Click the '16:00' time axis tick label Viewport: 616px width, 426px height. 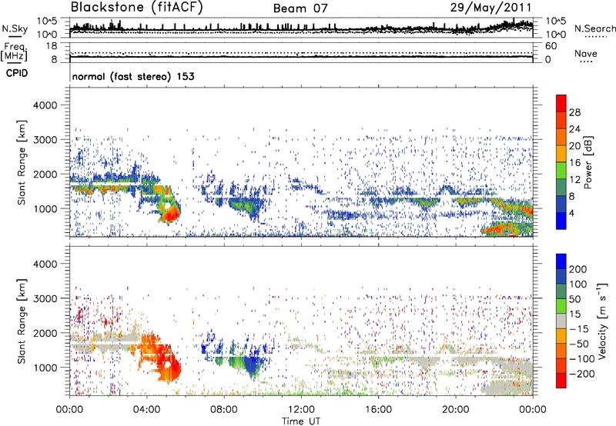[x=378, y=410]
